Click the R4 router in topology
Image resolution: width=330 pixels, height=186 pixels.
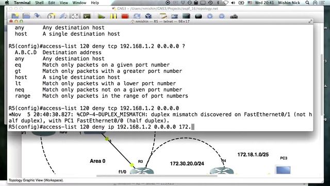[x=222, y=171]
